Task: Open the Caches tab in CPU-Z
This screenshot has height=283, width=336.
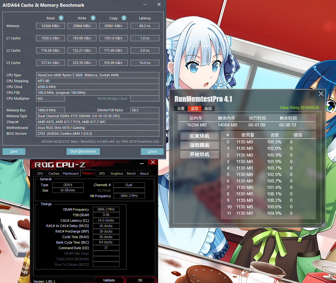Action: point(54,173)
